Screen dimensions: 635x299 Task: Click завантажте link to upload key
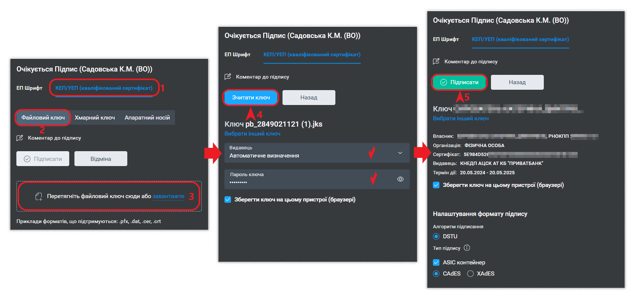(x=168, y=196)
